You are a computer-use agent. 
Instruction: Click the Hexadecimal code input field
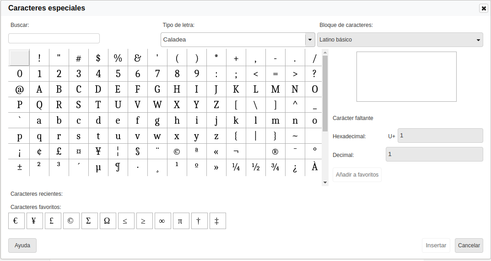[440, 136]
